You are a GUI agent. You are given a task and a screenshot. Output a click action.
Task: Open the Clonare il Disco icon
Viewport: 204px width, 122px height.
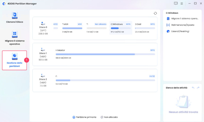15,15
